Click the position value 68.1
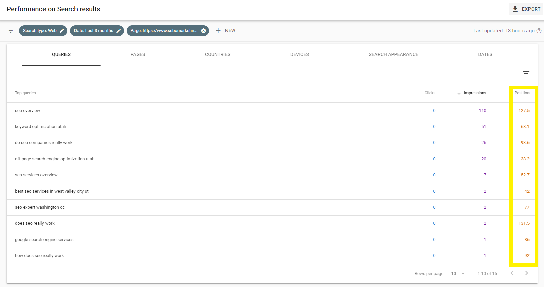The height and width of the screenshot is (287, 544). (x=525, y=127)
